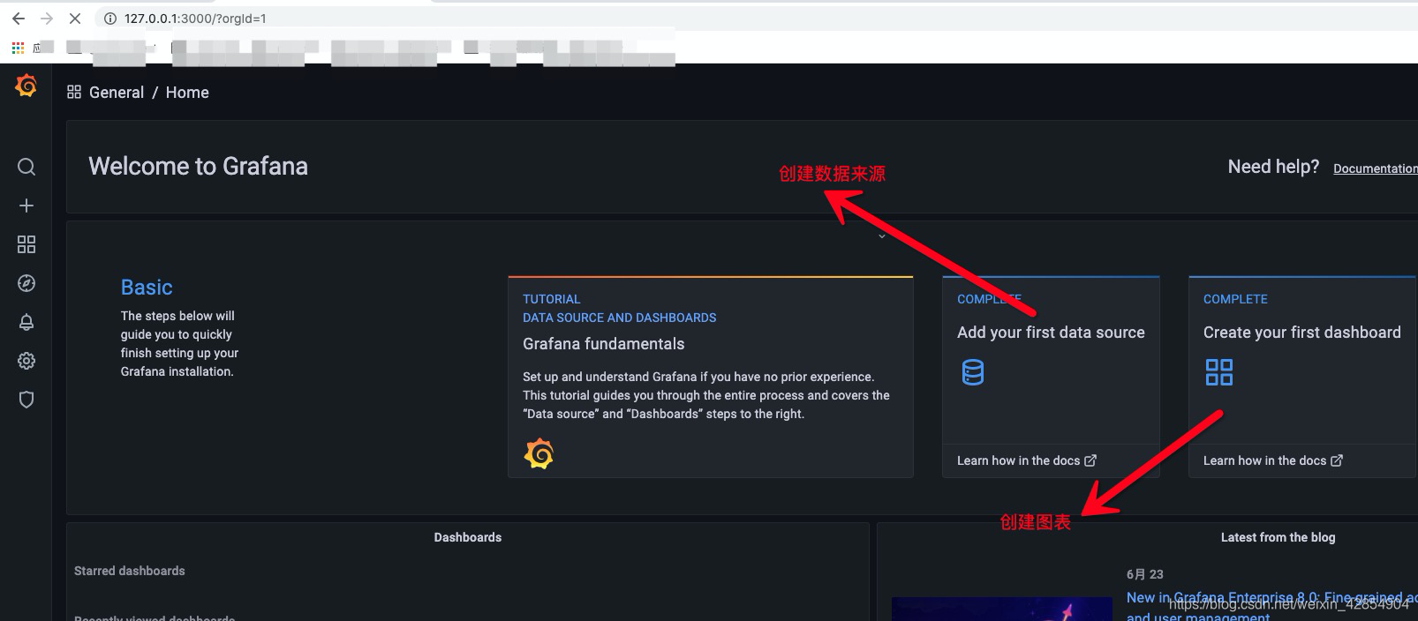Click the dashboard grid icon beside General

[x=74, y=92]
